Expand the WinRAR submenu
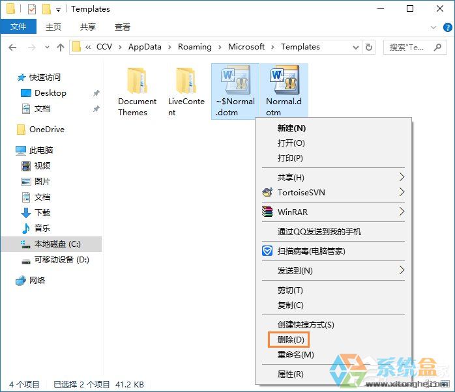455x392 pixels. [x=333, y=212]
